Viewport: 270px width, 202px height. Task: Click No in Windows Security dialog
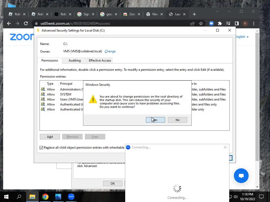click(177, 120)
